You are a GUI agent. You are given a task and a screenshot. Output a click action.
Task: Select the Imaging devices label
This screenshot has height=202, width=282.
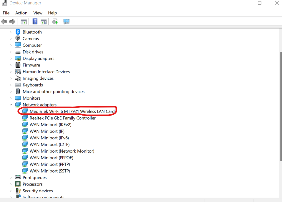coord(38,78)
